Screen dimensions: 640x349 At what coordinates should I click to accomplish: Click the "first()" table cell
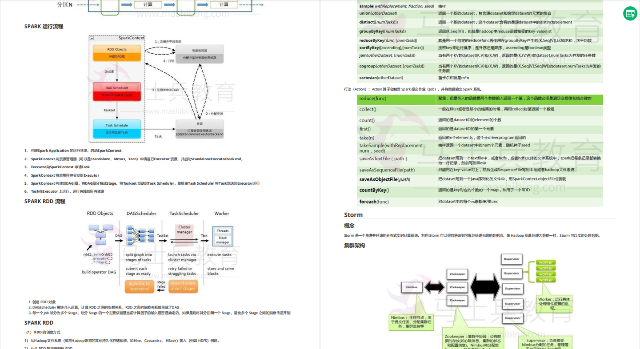[x=396, y=129]
